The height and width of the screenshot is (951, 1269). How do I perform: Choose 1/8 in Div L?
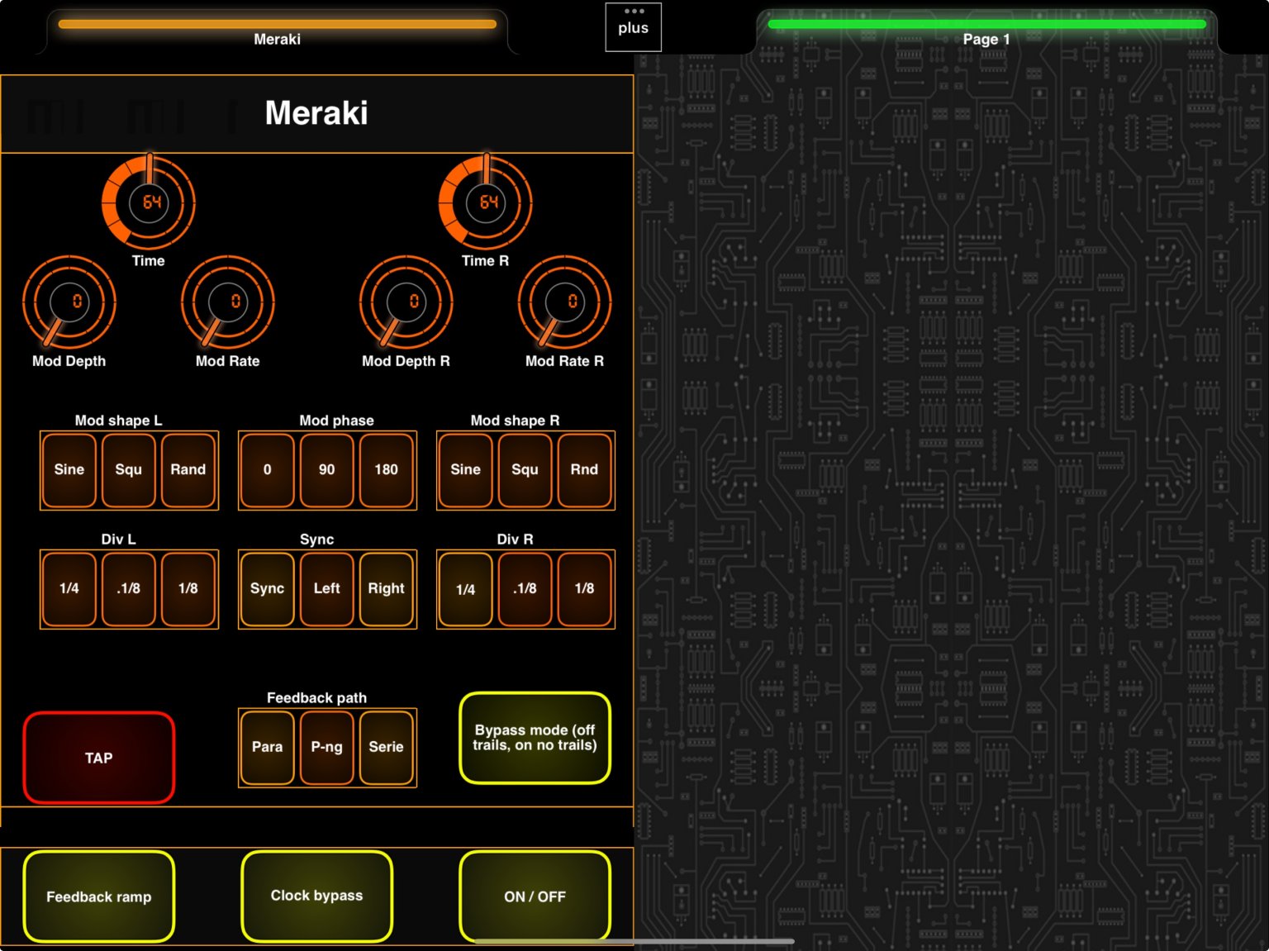click(x=188, y=589)
